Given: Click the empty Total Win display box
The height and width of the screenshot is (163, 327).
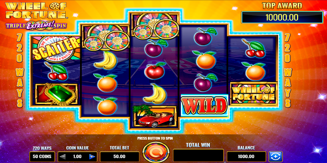Looking at the screenshot, I should pyautogui.click(x=198, y=155).
